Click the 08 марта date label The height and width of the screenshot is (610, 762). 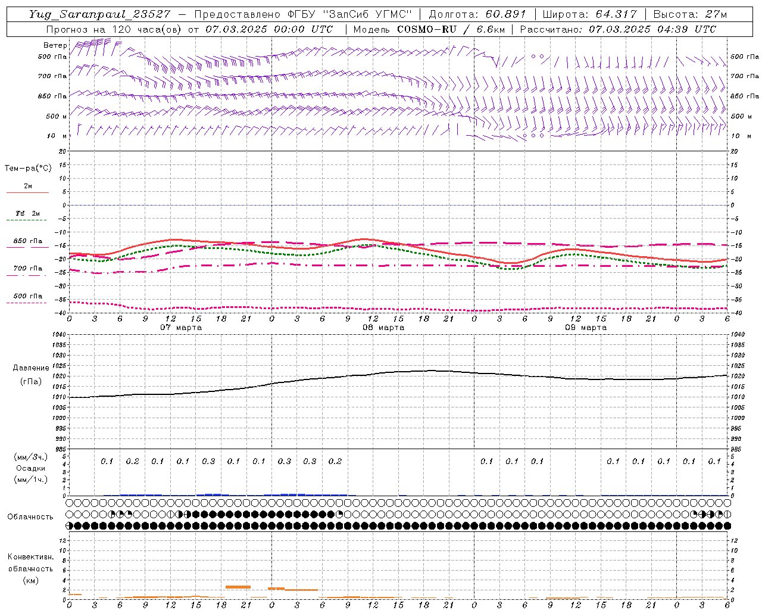[383, 328]
